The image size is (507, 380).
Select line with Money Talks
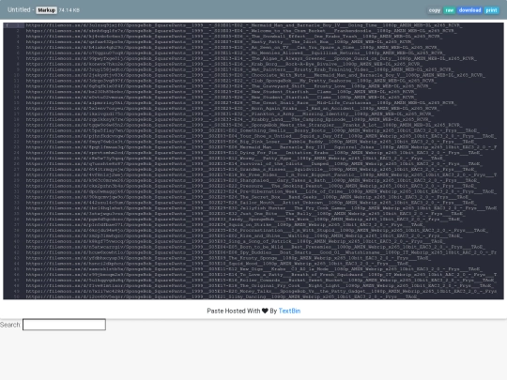click(x=261, y=291)
